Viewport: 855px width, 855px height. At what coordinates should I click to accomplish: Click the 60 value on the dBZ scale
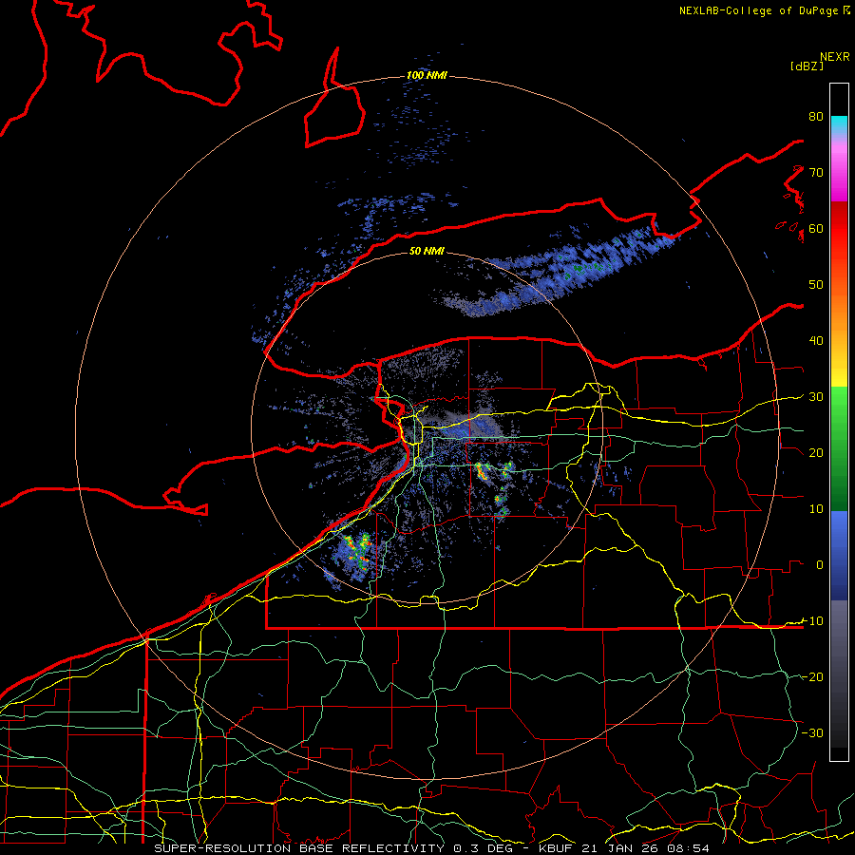click(x=816, y=228)
